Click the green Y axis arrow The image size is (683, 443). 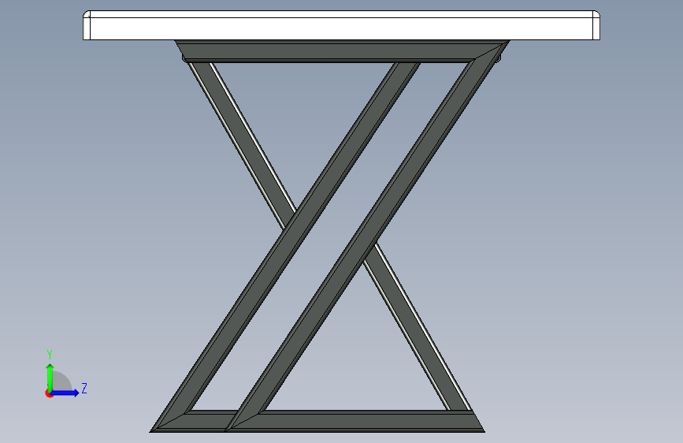point(50,377)
